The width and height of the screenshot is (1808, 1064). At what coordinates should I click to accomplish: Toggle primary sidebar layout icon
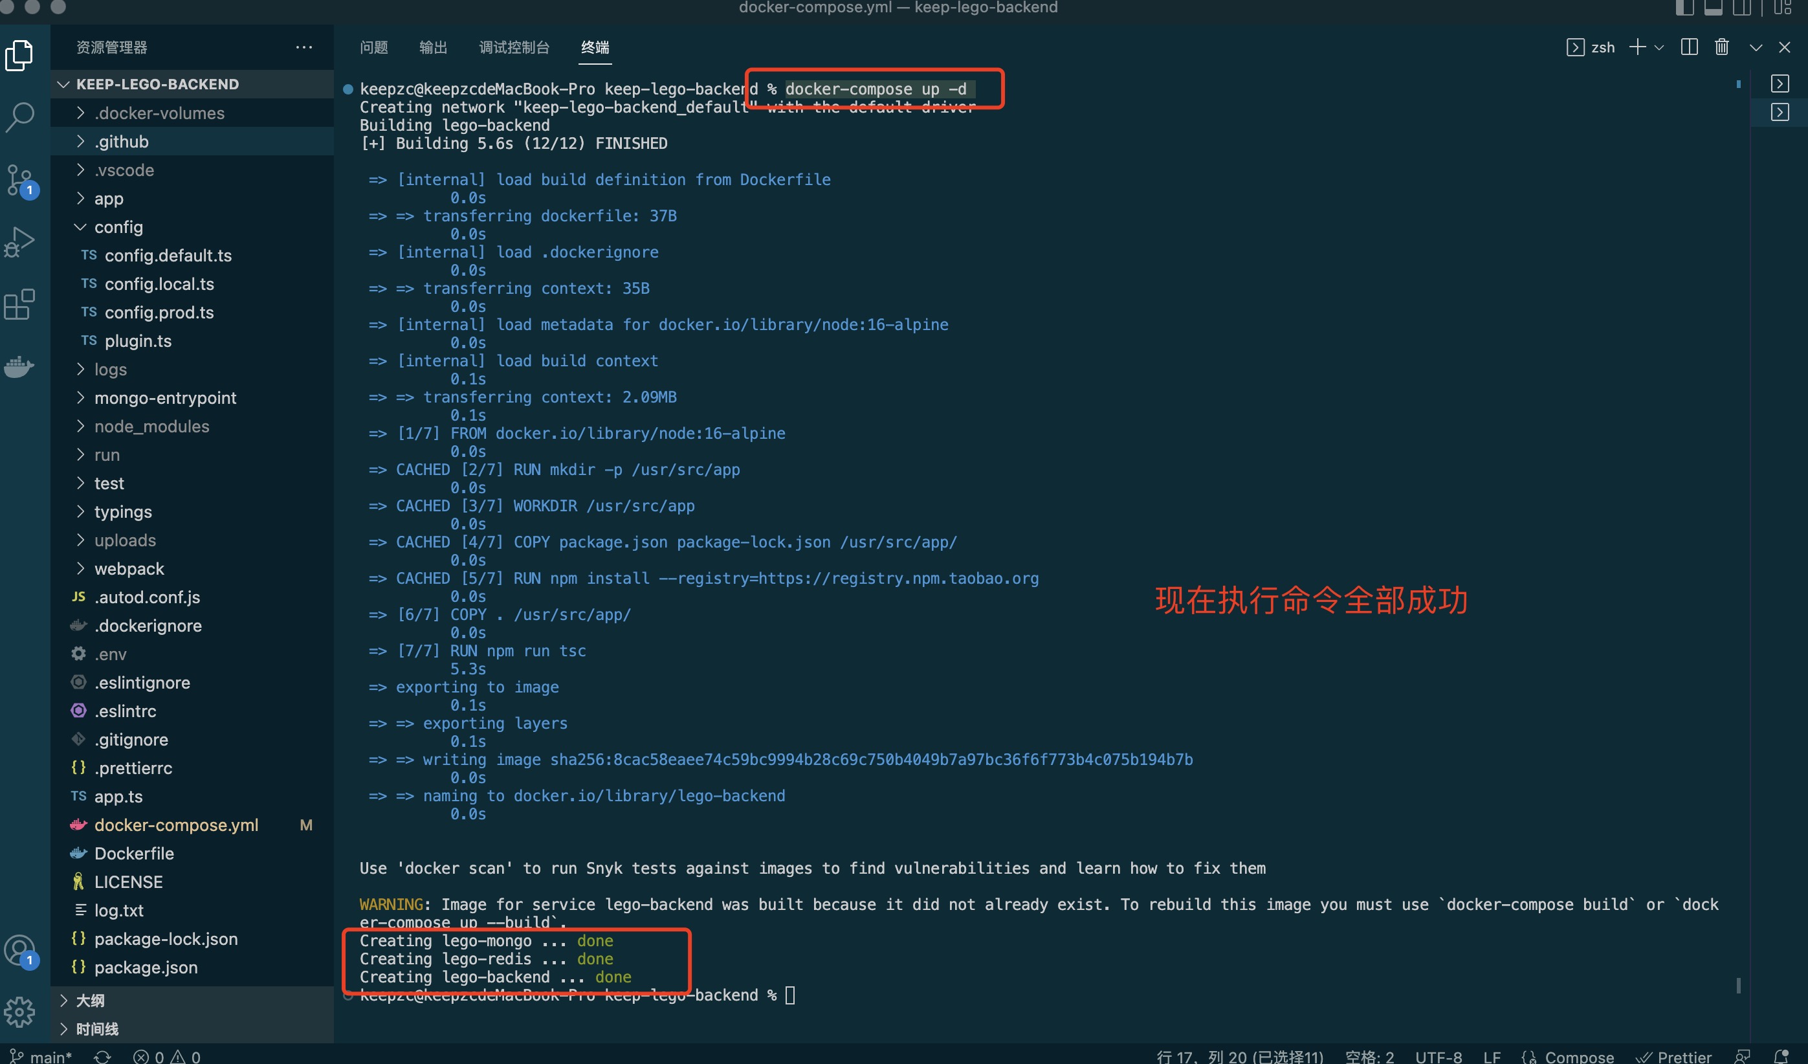(1684, 7)
